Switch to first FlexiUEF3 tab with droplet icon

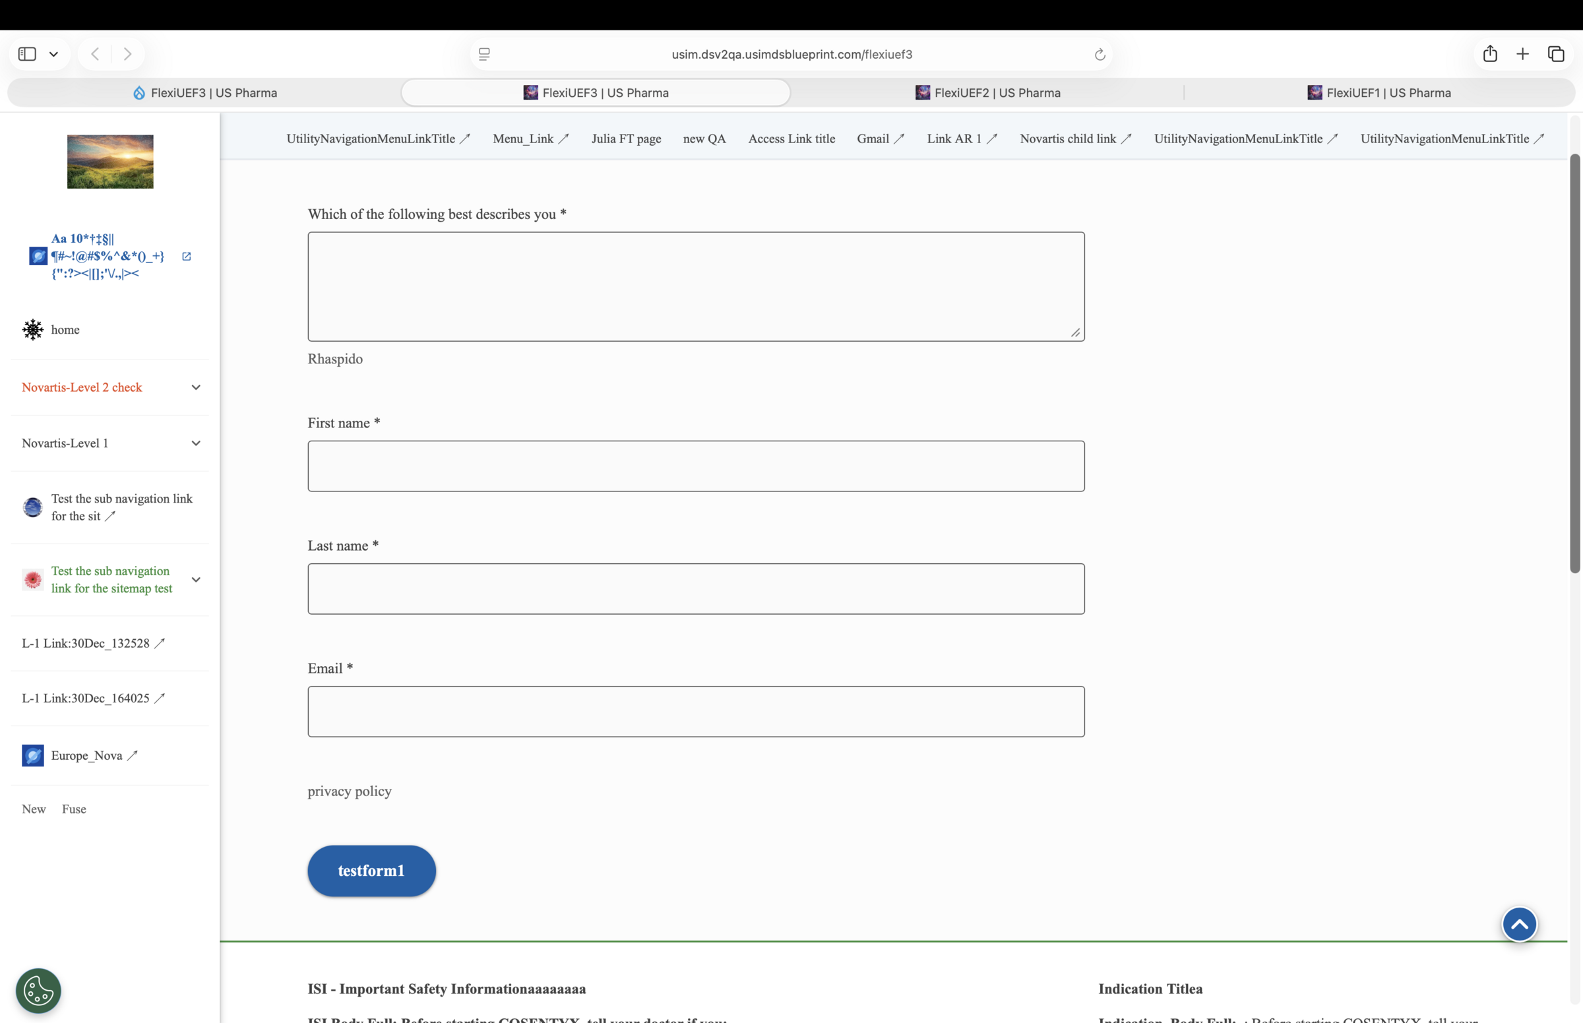pos(204,92)
